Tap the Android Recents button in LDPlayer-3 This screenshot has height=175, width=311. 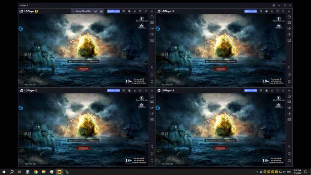tap(289, 161)
